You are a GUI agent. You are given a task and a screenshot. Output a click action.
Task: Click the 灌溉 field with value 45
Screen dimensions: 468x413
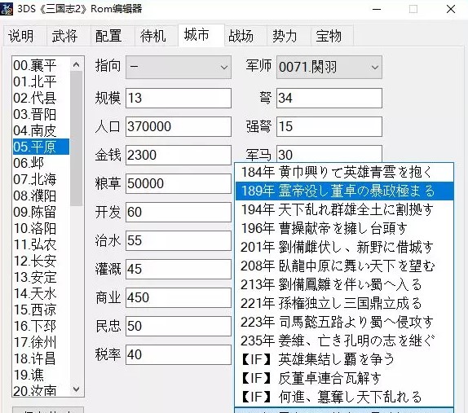pos(179,269)
